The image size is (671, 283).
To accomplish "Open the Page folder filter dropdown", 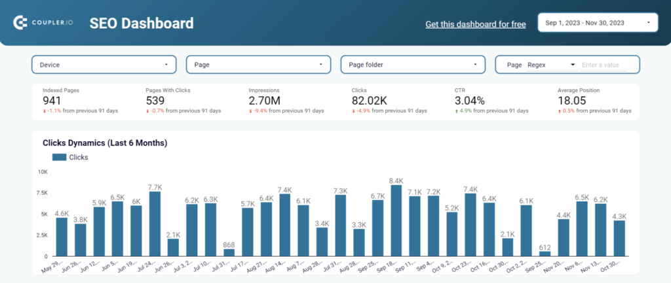I will coord(413,65).
